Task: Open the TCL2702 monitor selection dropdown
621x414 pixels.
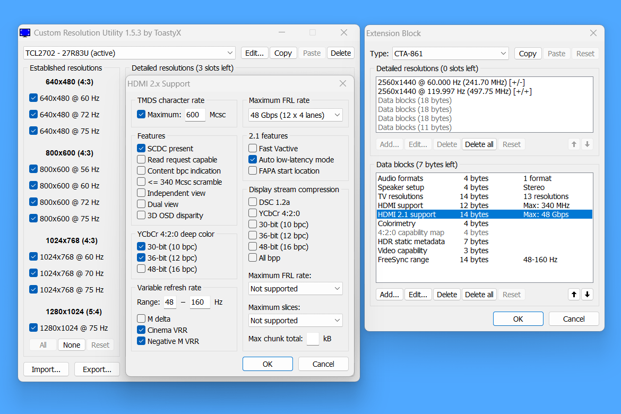Action: (130, 53)
